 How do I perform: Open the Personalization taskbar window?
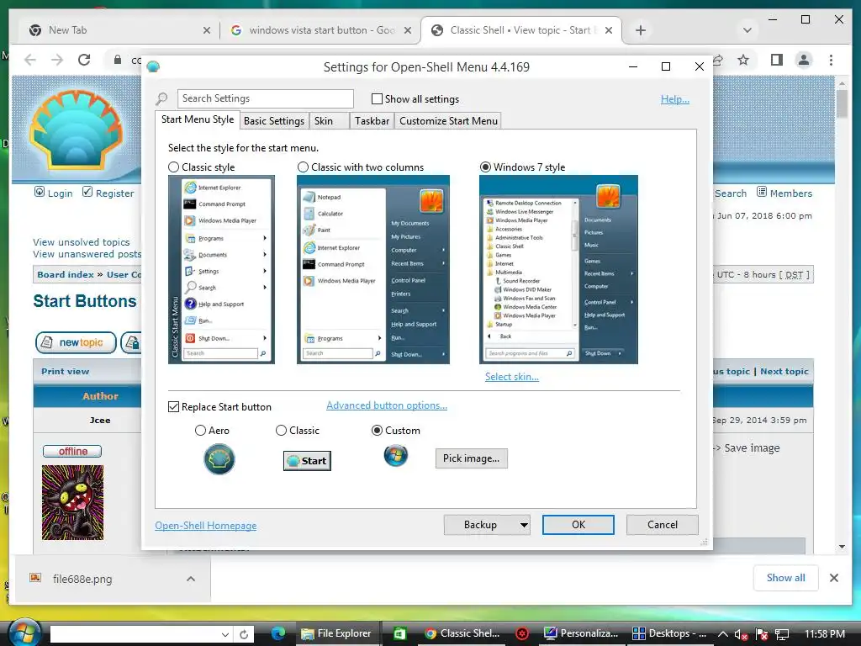coord(581,633)
